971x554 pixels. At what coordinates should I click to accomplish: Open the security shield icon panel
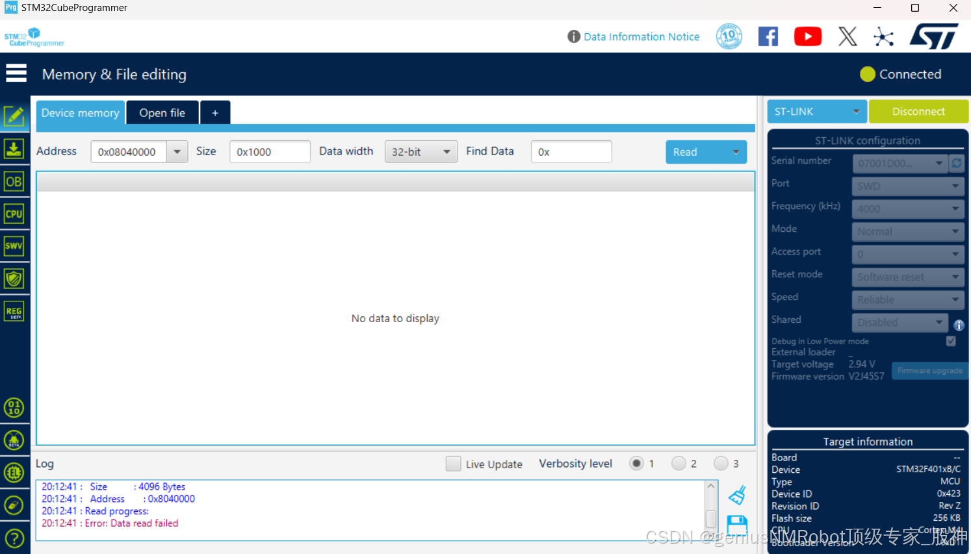click(14, 279)
